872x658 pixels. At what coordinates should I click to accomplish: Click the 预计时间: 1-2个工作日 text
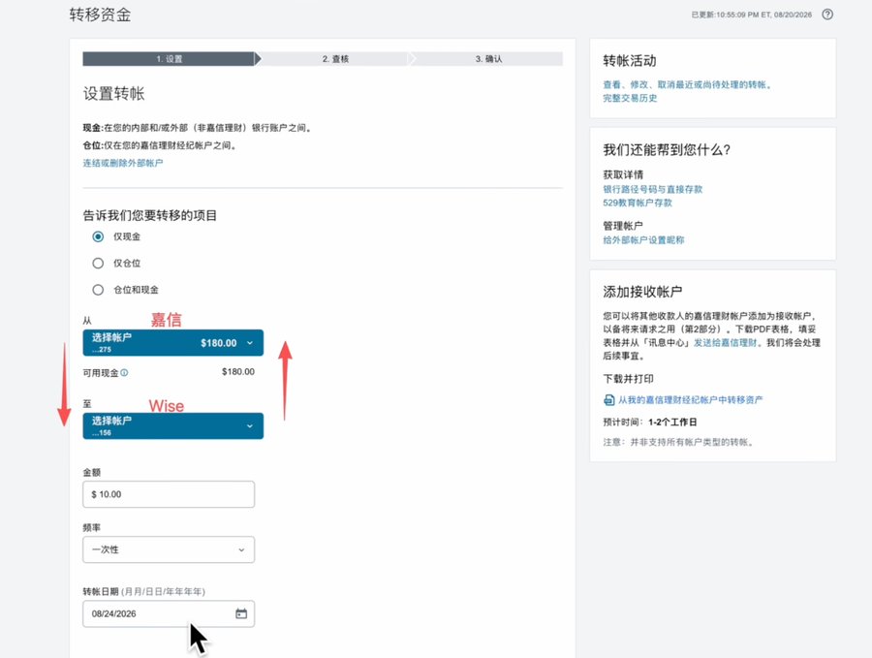(x=650, y=423)
